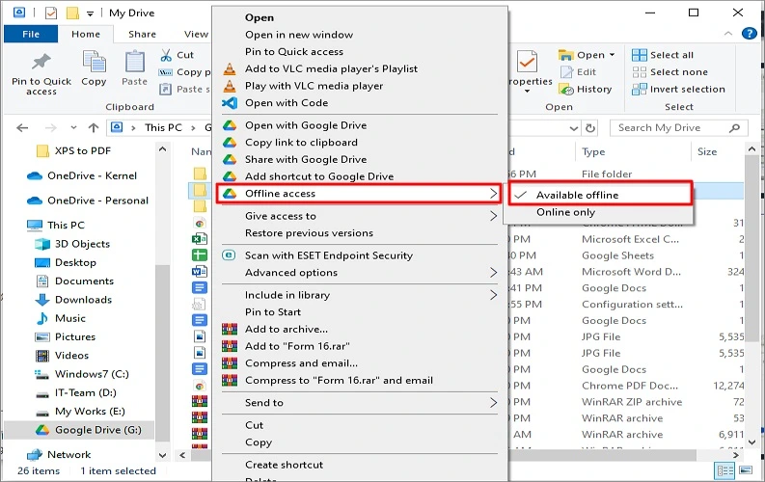The height and width of the screenshot is (482, 765).
Task: Select OneDrive - Personal in navigation pane
Action: [x=88, y=201]
